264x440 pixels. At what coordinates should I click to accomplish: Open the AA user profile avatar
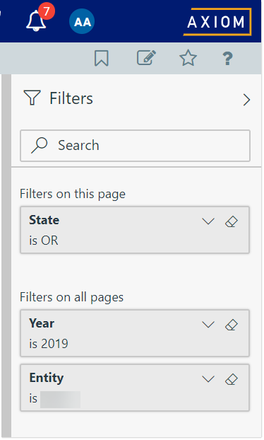82,21
